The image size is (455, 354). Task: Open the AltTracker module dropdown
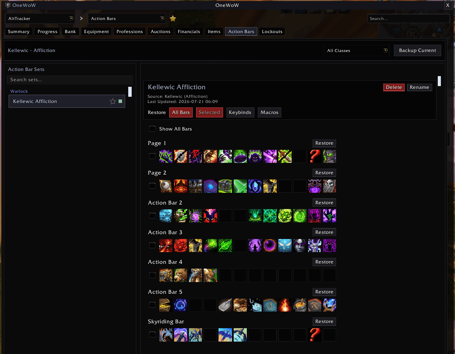tap(40, 19)
